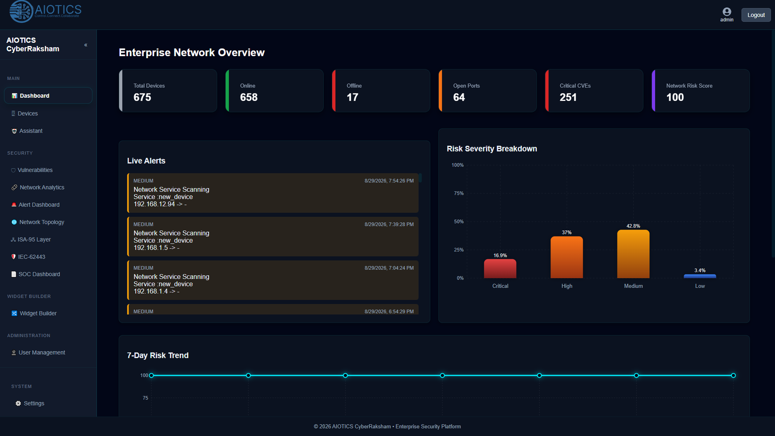This screenshot has width=775, height=436.
Task: Click the Low bar showing 3.4%
Action: tap(700, 276)
